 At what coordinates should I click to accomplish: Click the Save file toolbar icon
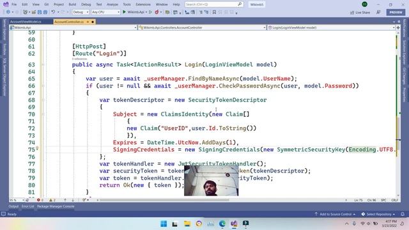pyautogui.click(x=40, y=12)
